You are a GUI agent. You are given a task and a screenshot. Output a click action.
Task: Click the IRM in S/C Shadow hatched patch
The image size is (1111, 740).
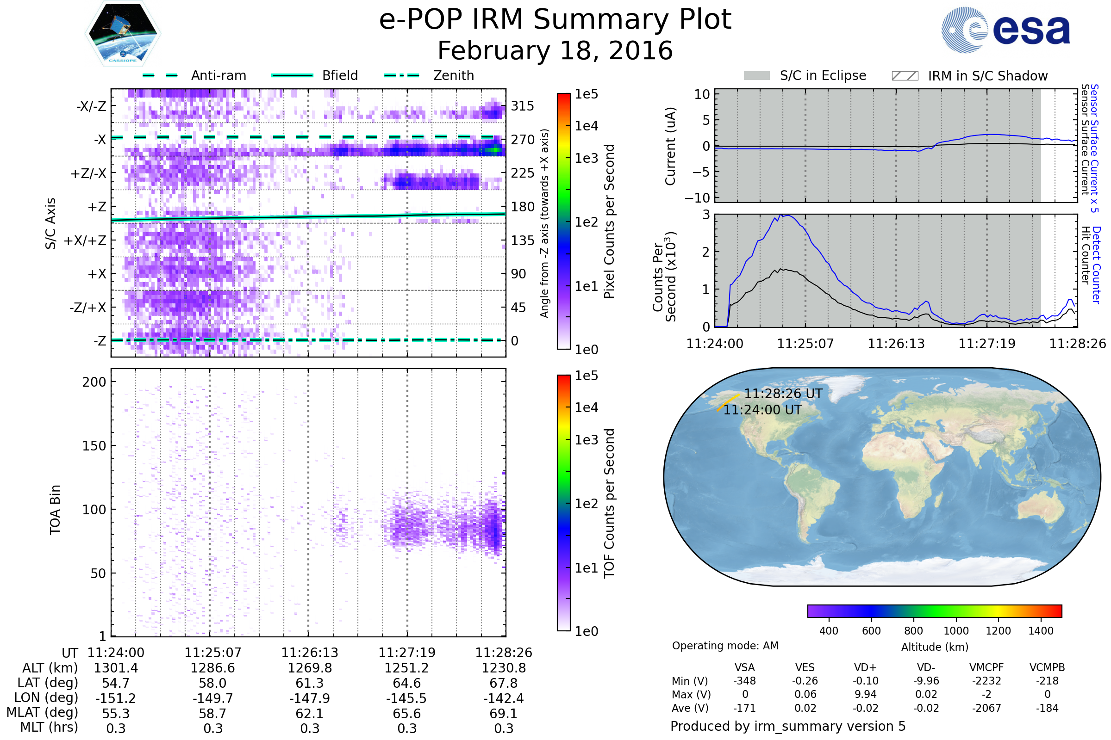tap(905, 76)
